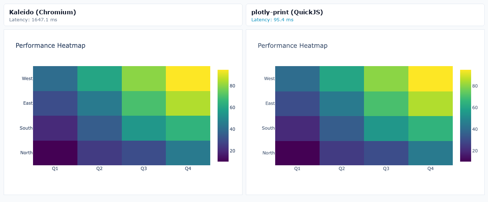The height and width of the screenshot is (202, 488).
Task: Click the plotly-print (QuickJS) heading
Action: coord(287,12)
